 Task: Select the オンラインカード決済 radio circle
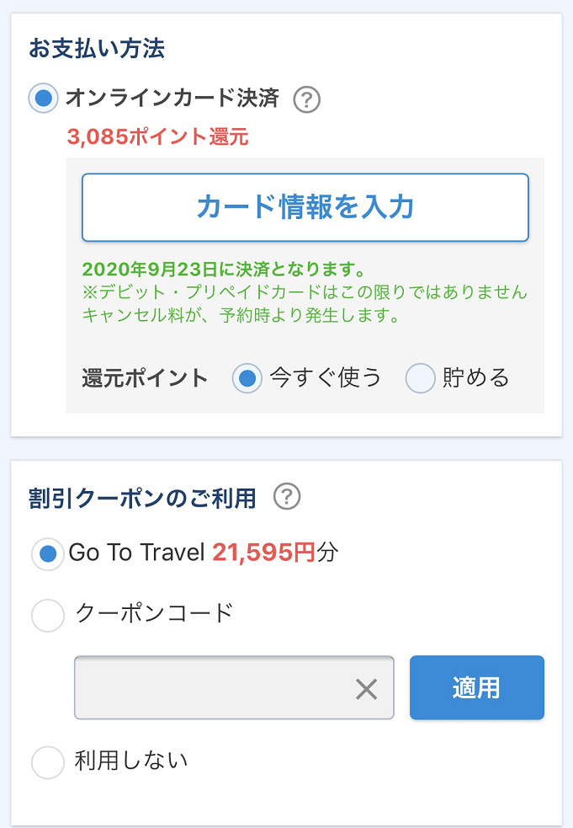43,98
